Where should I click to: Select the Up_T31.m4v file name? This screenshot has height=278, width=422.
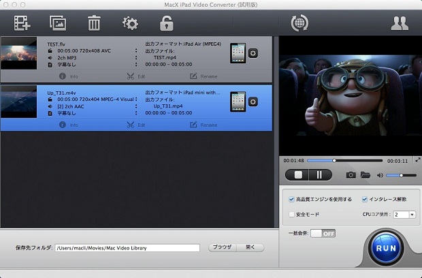[x=61, y=93]
